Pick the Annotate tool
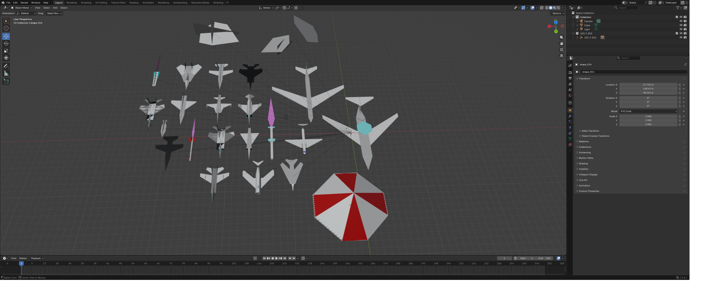 [x=6, y=66]
